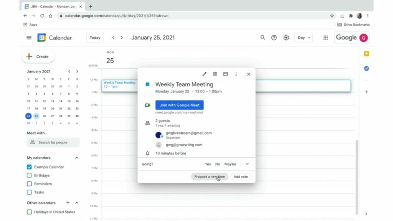This screenshot has height=221, width=393.
Task: Open Apps bookmarks shortcut
Action: point(30,25)
